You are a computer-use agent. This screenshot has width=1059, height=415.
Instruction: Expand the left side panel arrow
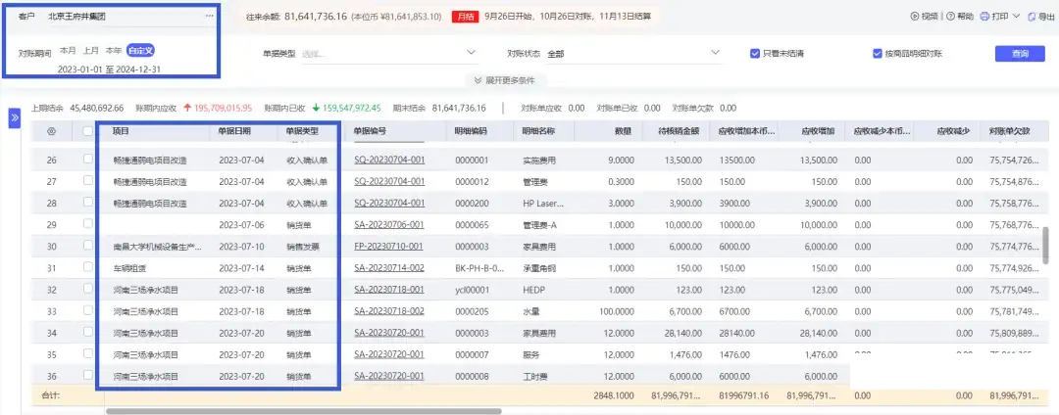16,117
